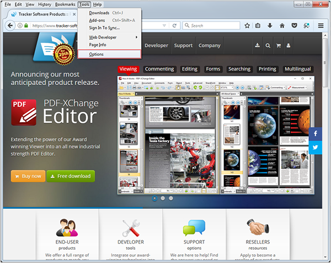Select the Searching feature tab
This screenshot has height=263, width=331.
click(x=239, y=69)
